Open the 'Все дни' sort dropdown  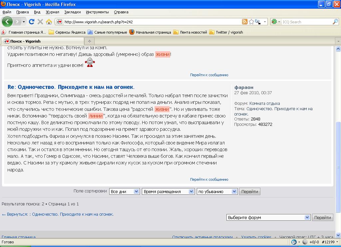click(x=125, y=191)
